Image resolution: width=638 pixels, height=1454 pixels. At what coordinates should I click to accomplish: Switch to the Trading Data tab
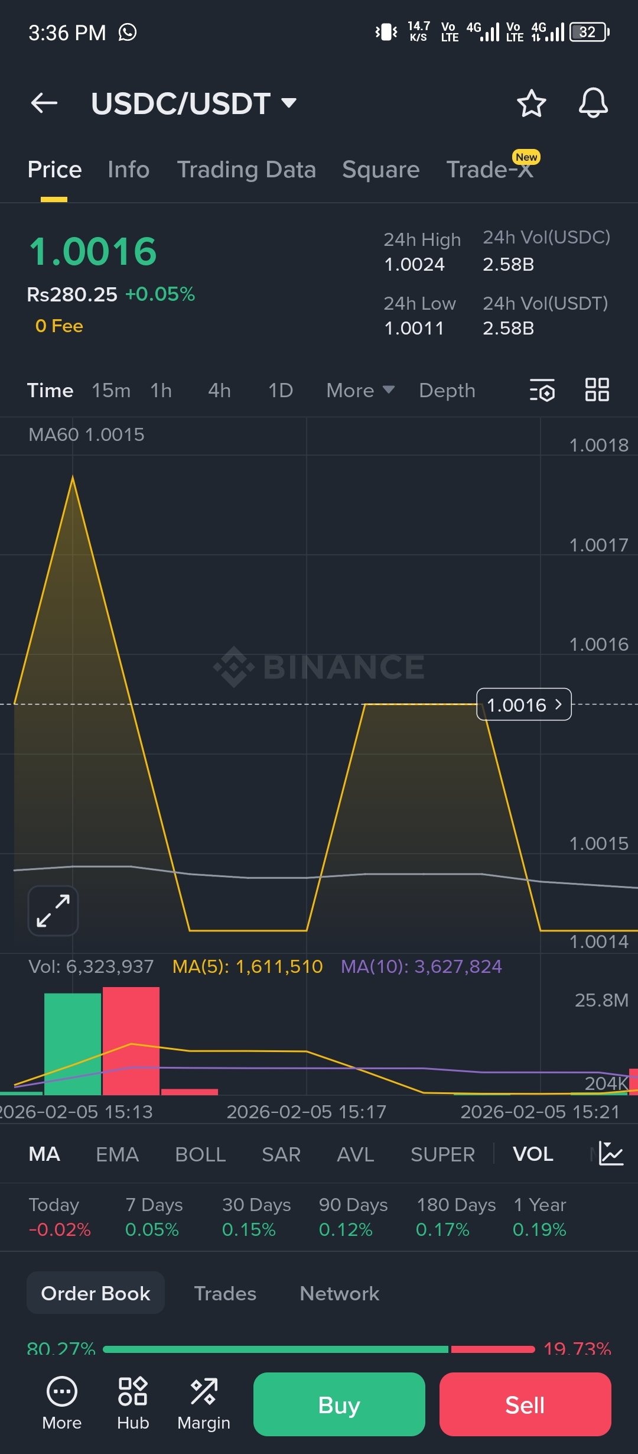point(246,170)
